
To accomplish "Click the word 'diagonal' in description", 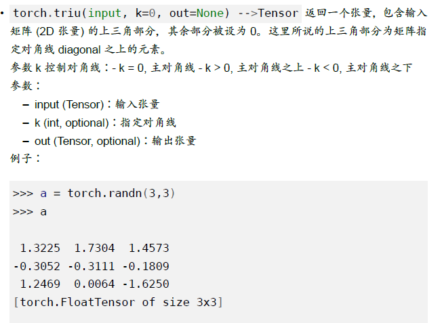I will pos(79,50).
